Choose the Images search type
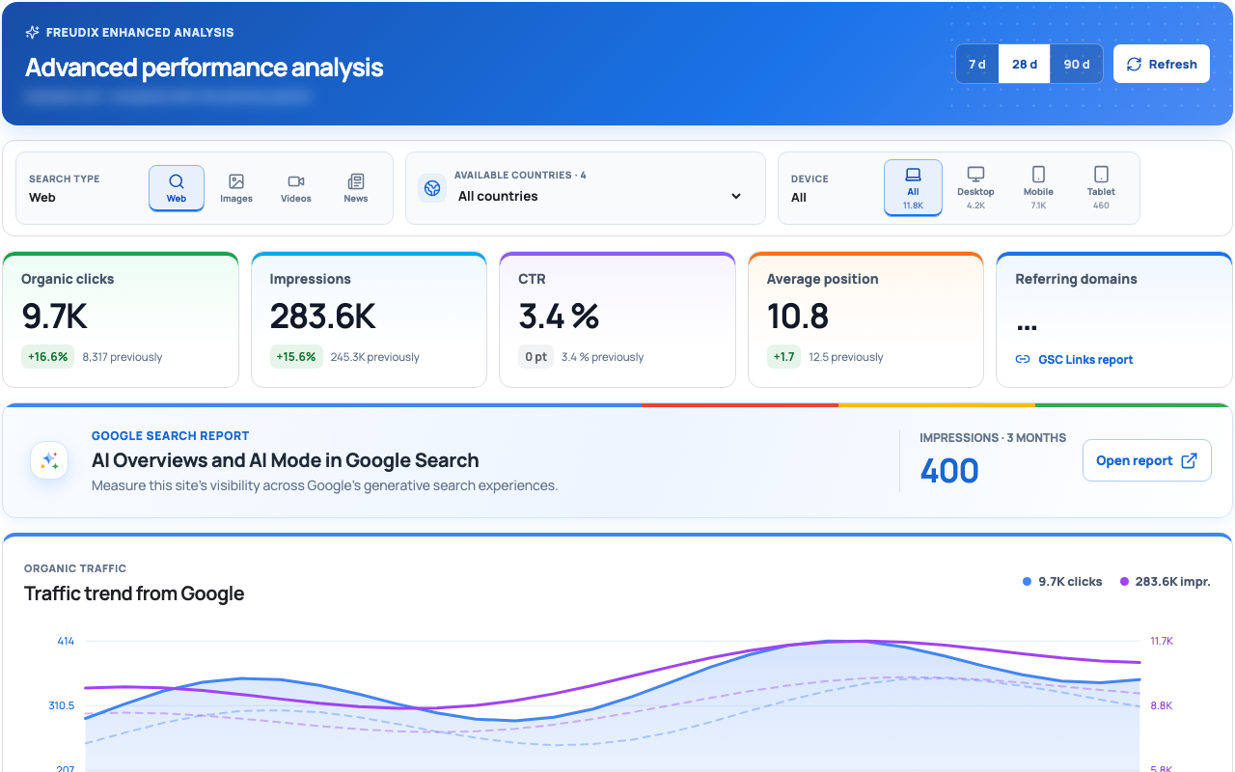Viewport: 1235px width, 772px height. click(x=236, y=188)
